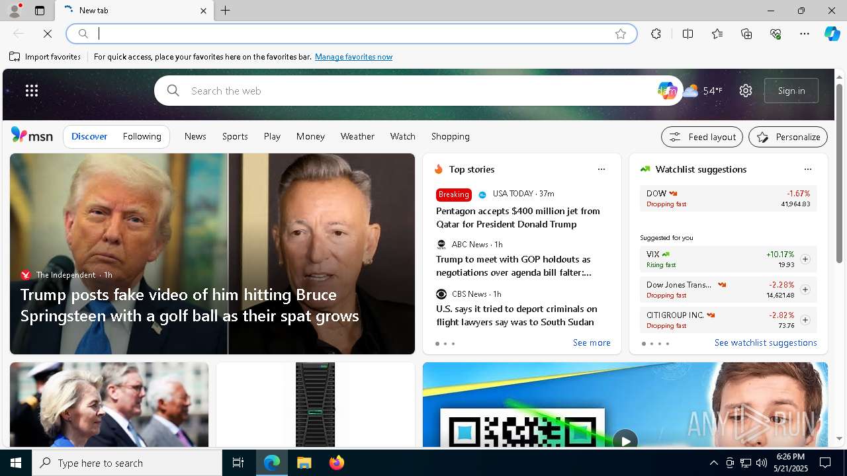The width and height of the screenshot is (847, 476).
Task: Open the Weather menu item
Action: tap(357, 136)
